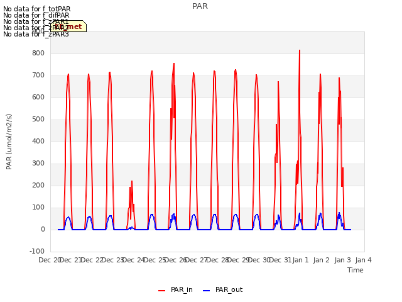Click the Jan 1 peak above 800
This screenshot has height=302, width=402.
click(x=300, y=50)
